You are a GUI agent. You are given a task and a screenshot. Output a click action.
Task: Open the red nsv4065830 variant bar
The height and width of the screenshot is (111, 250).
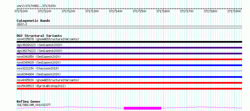pos(129,83)
